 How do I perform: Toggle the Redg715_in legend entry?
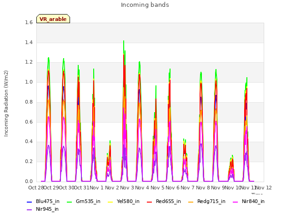207,201
